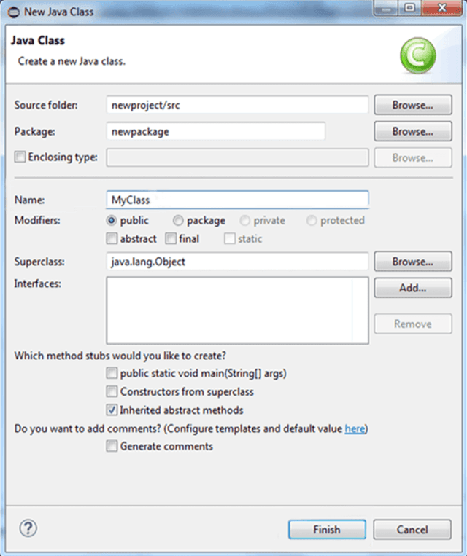Uncheck Inherited abstract methods
Viewport: 467px width, 556px height.
pos(112,410)
